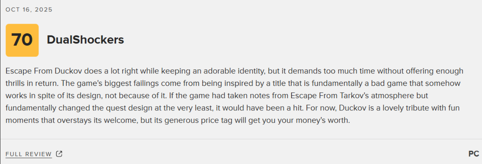
Task: Click the phrase "thrills in return"
Action: [x=30, y=83]
